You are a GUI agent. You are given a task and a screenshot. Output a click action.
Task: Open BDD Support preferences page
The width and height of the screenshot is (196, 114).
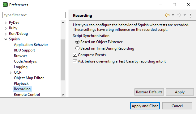click(x=24, y=50)
